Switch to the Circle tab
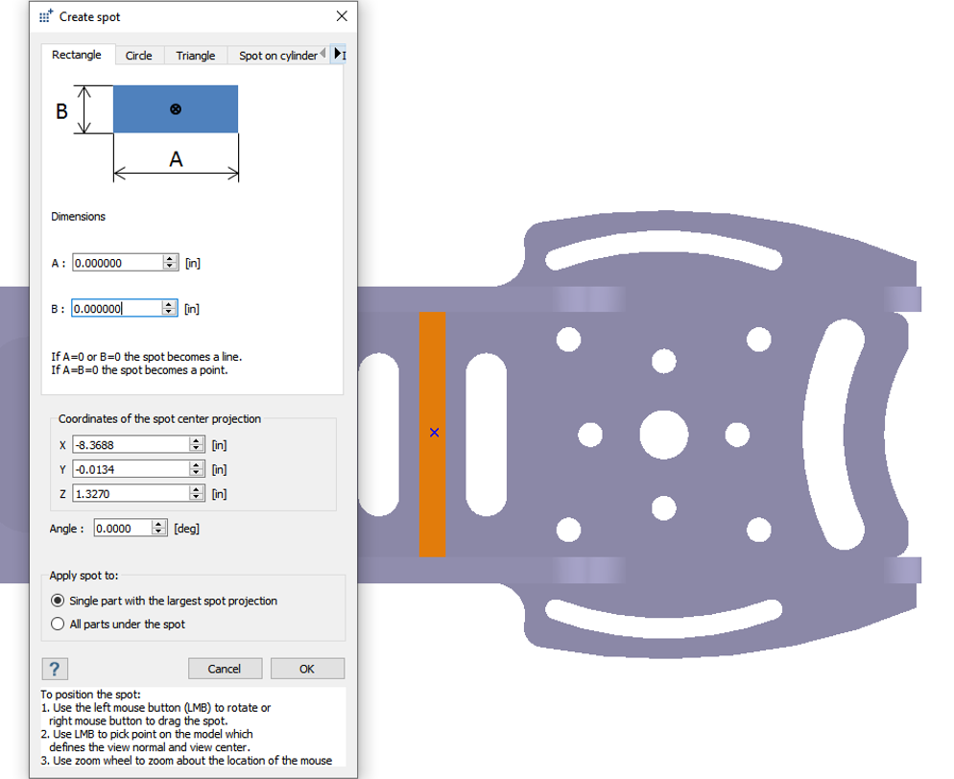This screenshot has width=954, height=779. point(139,56)
